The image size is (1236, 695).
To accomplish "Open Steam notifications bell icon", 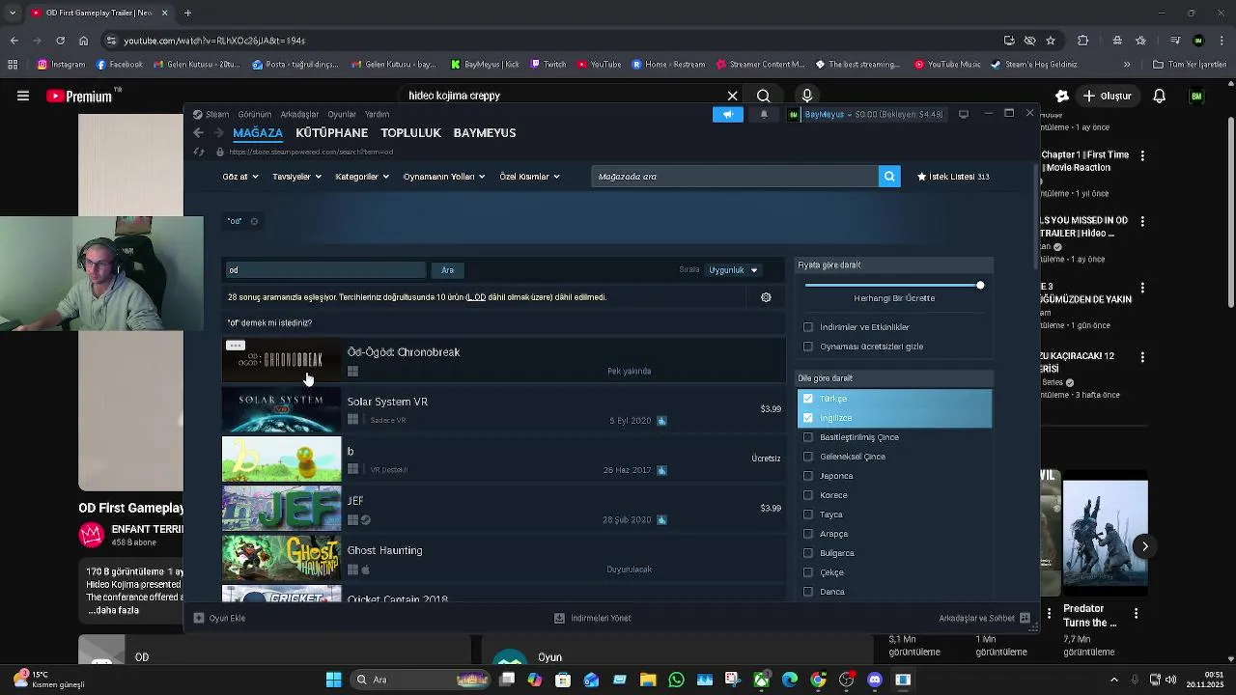I will coord(764,114).
